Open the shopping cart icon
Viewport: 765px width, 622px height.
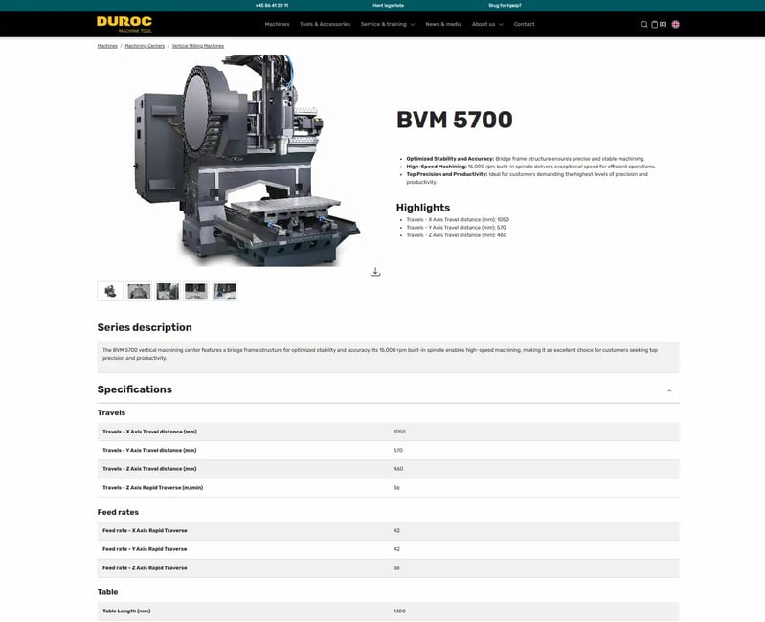tap(654, 24)
